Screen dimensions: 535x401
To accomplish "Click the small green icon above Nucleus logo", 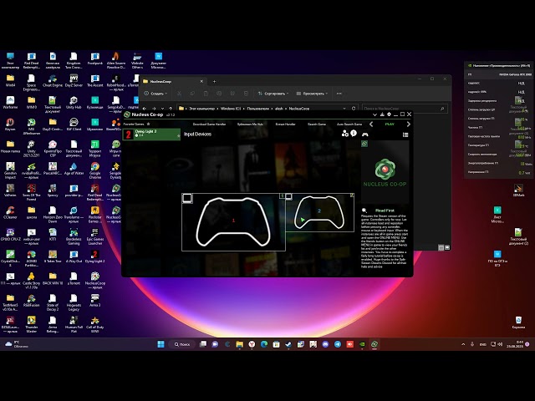I will (364, 144).
